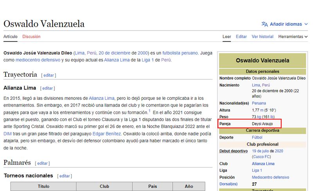Open the Herramientas dropdown menu
This screenshot has width=313, height=191.
293,36
